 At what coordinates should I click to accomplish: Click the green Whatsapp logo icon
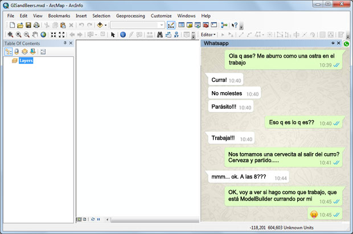pyautogui.click(x=347, y=44)
